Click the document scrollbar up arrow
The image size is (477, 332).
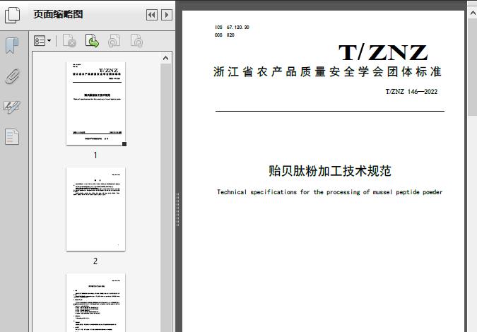pyautogui.click(x=473, y=13)
